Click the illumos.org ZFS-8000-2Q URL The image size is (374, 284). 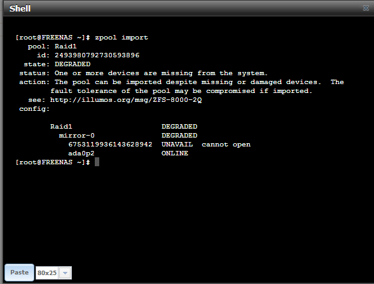126,100
